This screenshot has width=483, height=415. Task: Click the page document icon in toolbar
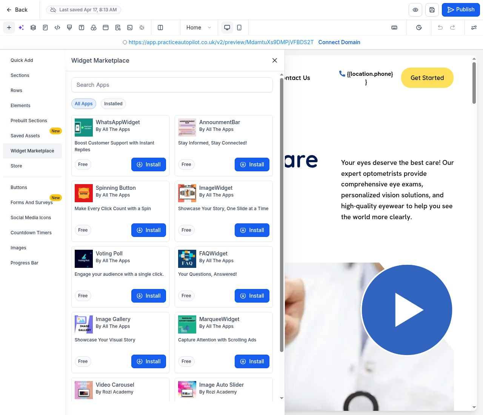tap(45, 28)
